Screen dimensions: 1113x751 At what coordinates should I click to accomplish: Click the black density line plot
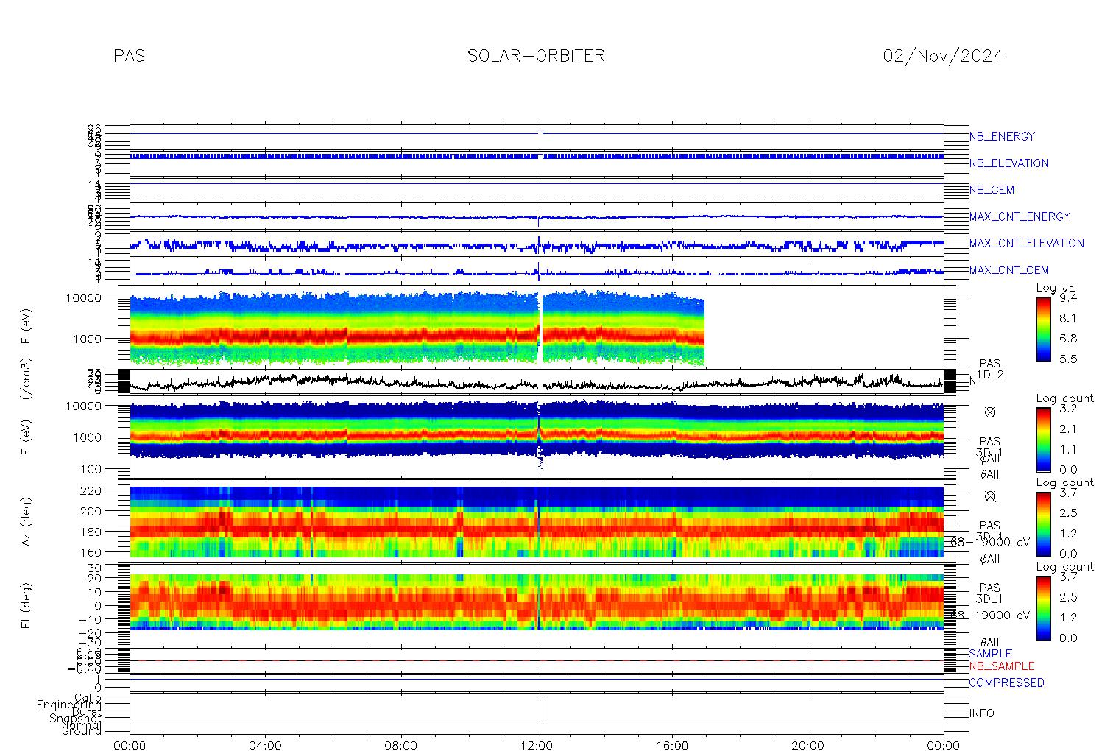coord(537,383)
